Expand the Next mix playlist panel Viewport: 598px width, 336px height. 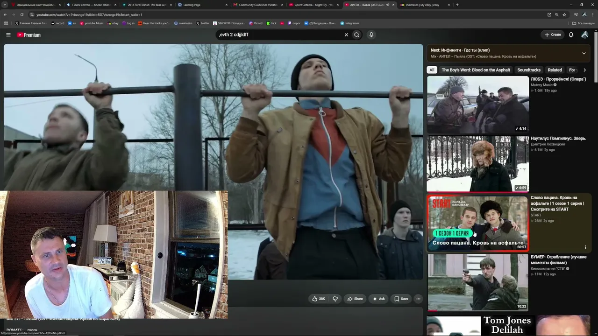click(584, 53)
